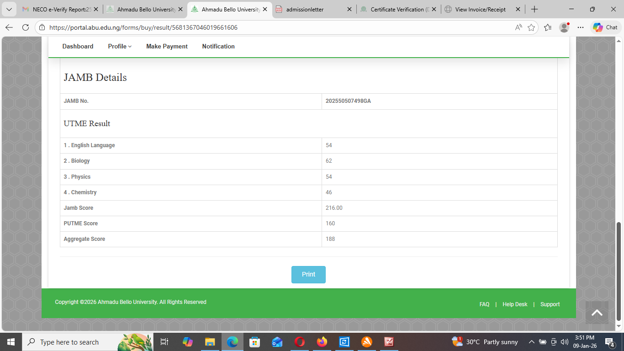Open the tab search chevron dropdown
This screenshot has width=624, height=351.
9,9
